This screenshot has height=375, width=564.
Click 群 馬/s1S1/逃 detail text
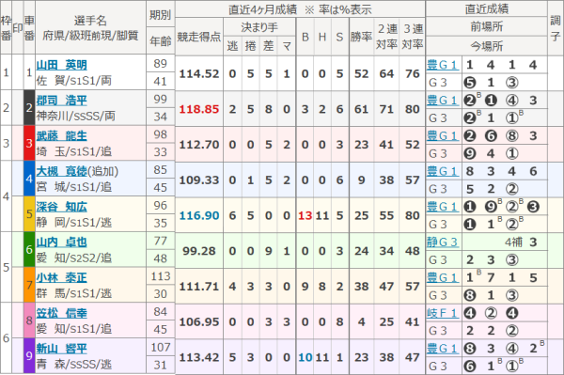click(x=73, y=293)
